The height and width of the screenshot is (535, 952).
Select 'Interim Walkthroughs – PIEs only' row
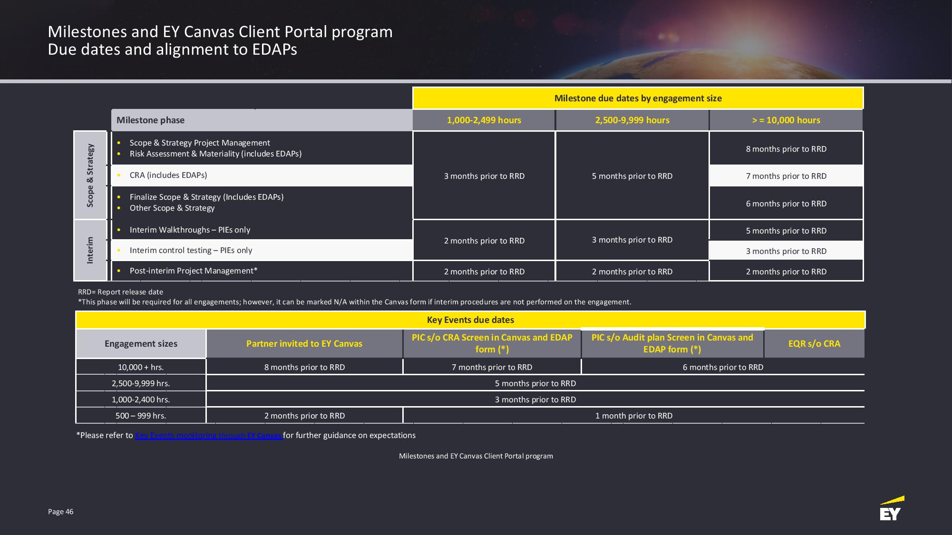pos(262,230)
